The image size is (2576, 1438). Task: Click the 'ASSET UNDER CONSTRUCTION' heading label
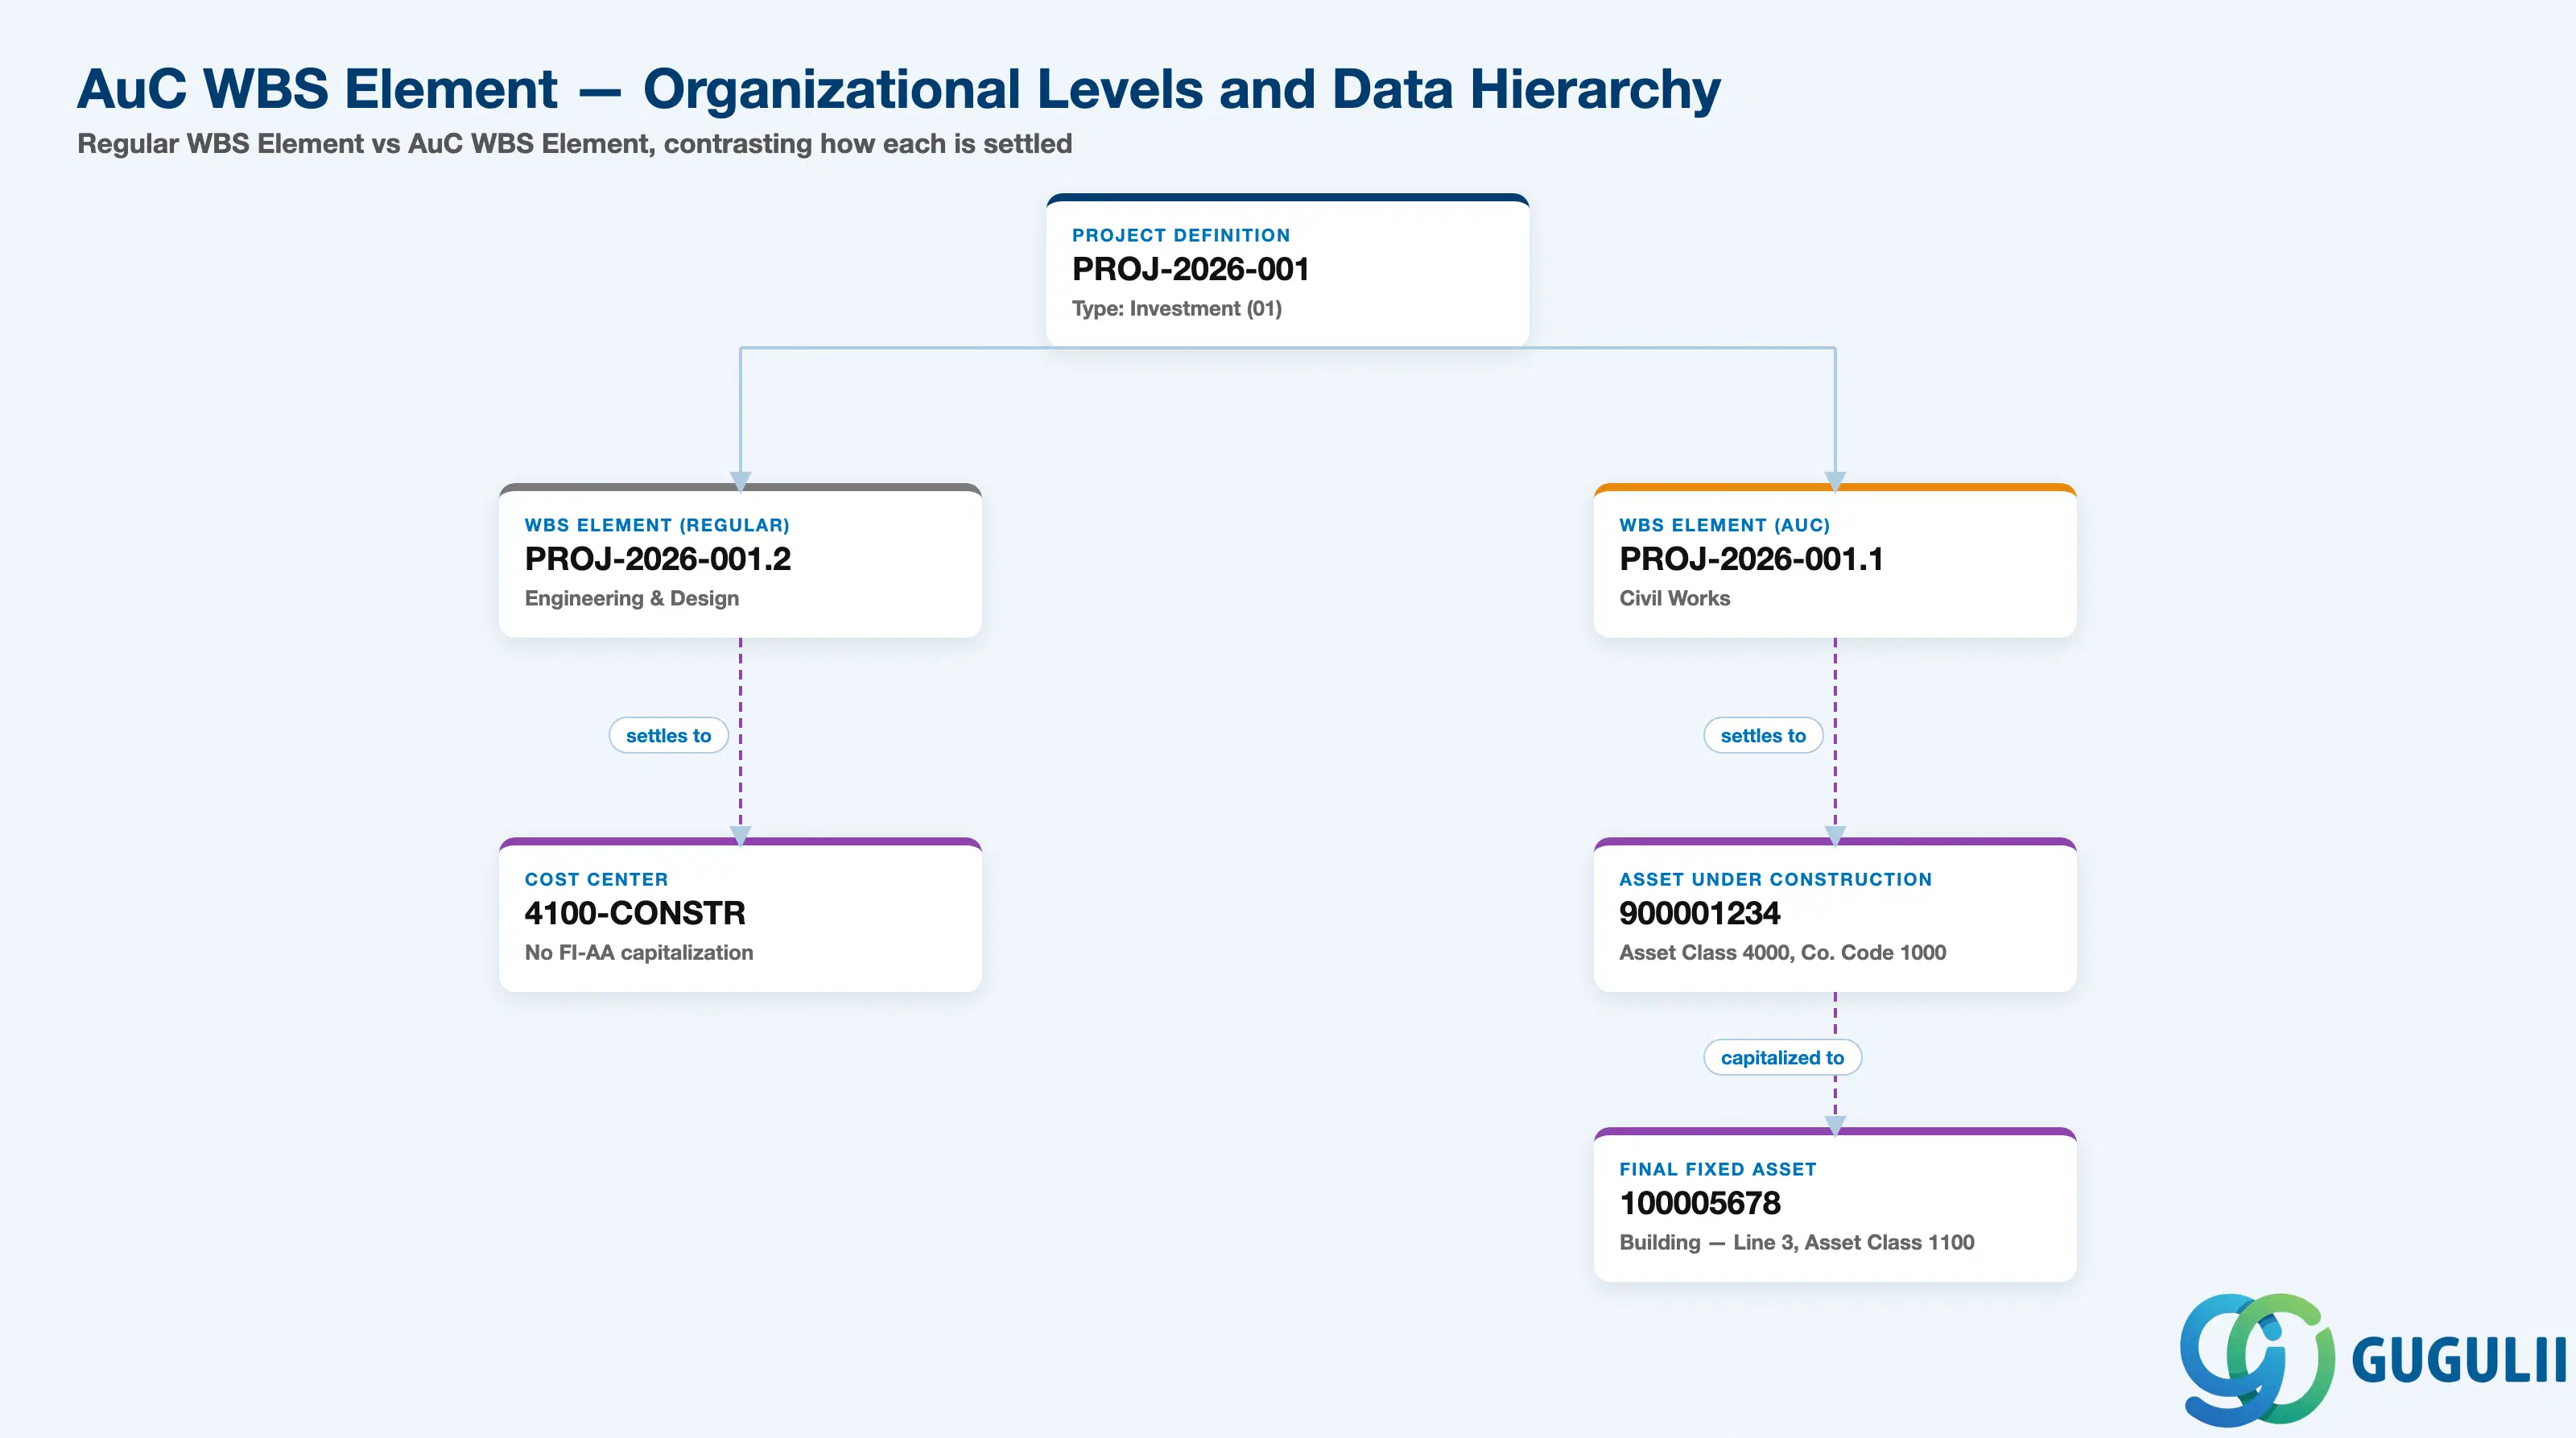point(1775,879)
